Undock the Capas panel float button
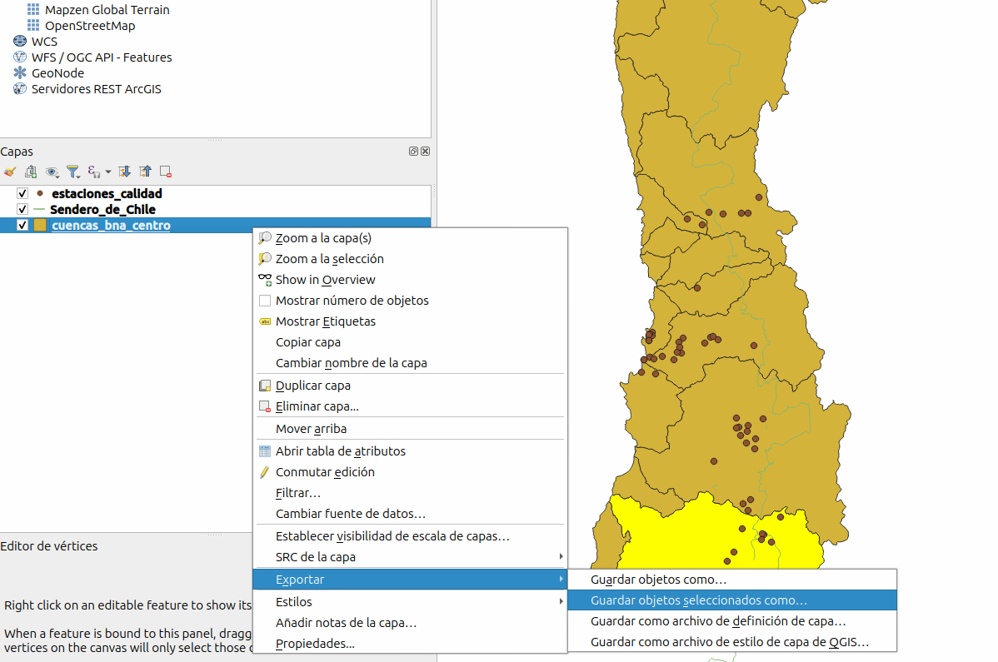 pyautogui.click(x=413, y=152)
